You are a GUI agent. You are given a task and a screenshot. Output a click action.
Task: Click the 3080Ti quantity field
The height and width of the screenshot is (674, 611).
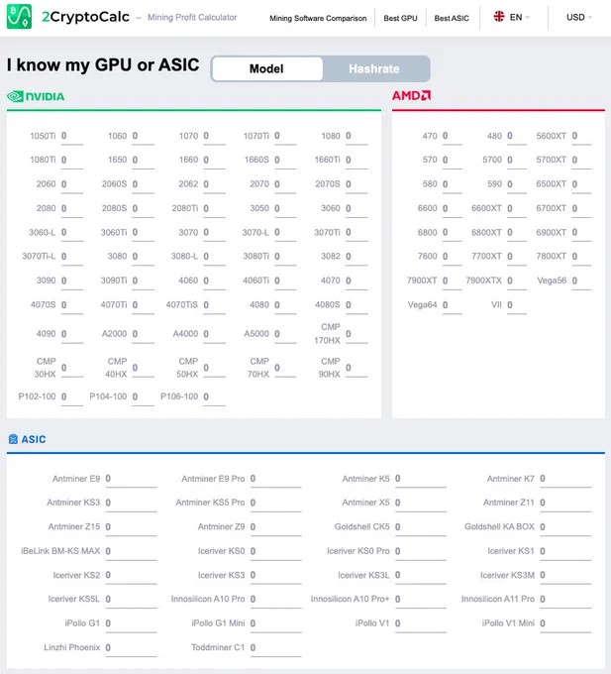tap(285, 257)
